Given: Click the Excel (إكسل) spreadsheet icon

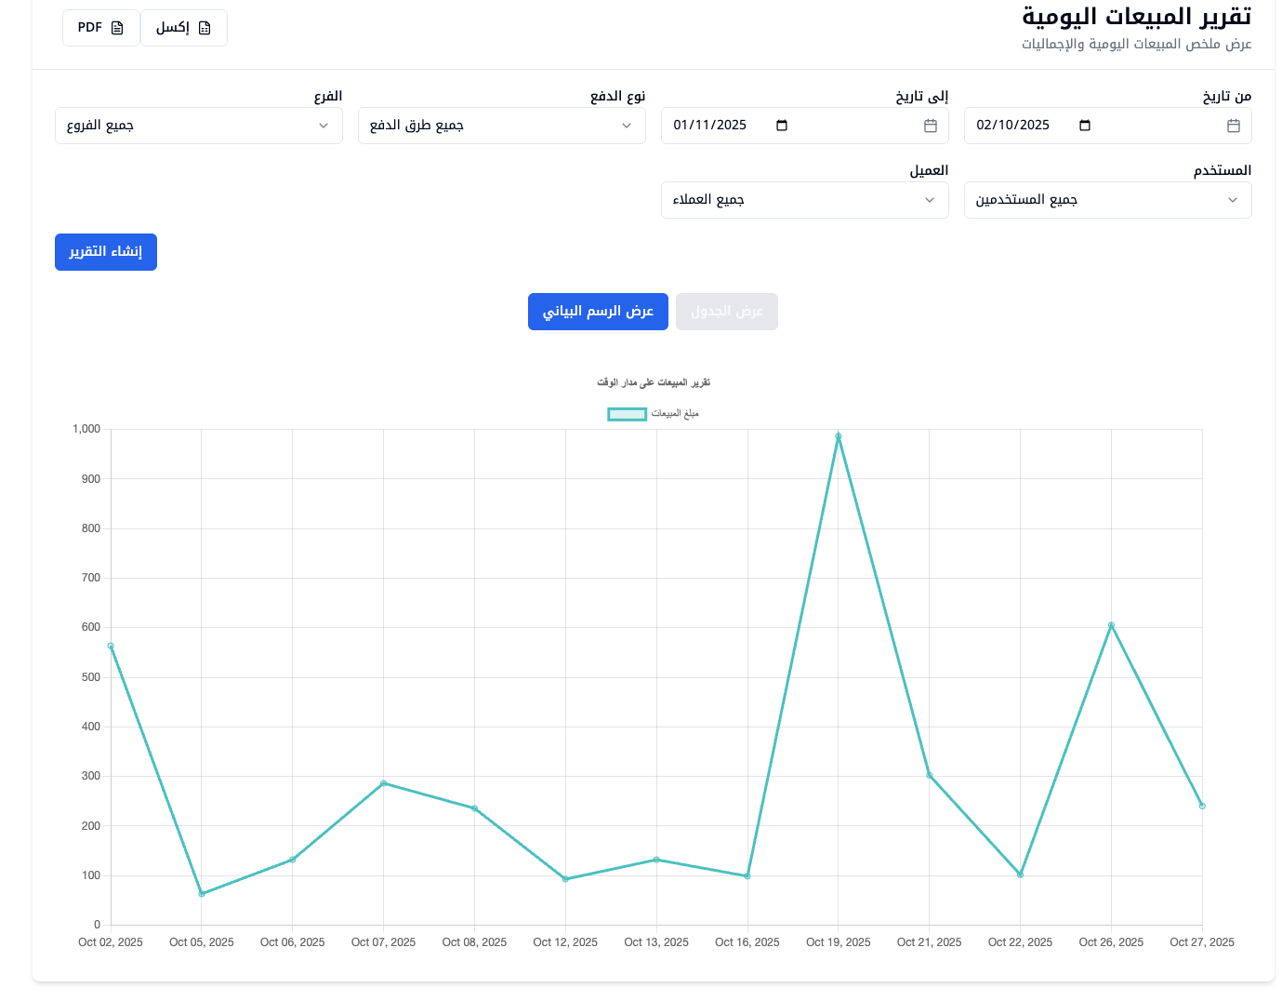Looking at the screenshot, I should click(x=205, y=28).
